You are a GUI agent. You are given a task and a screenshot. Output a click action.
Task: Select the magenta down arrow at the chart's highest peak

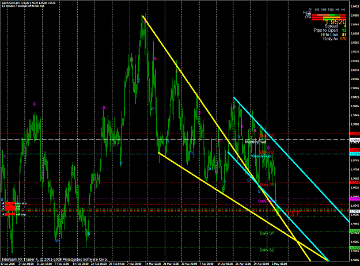click(145, 21)
